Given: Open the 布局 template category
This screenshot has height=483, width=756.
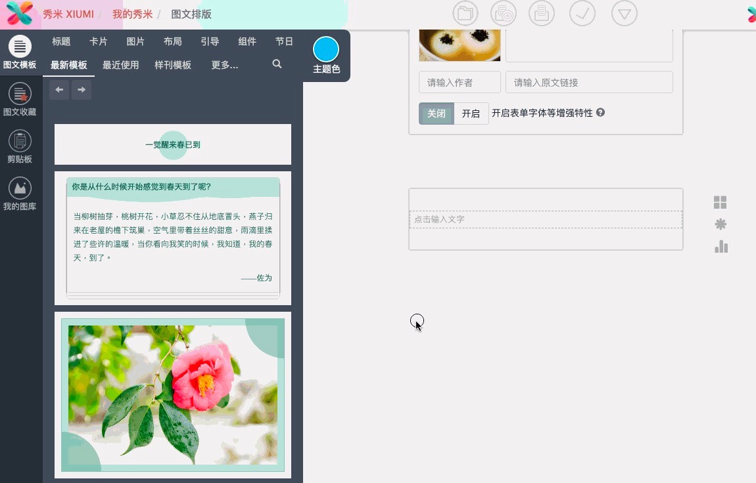Looking at the screenshot, I should click(173, 42).
